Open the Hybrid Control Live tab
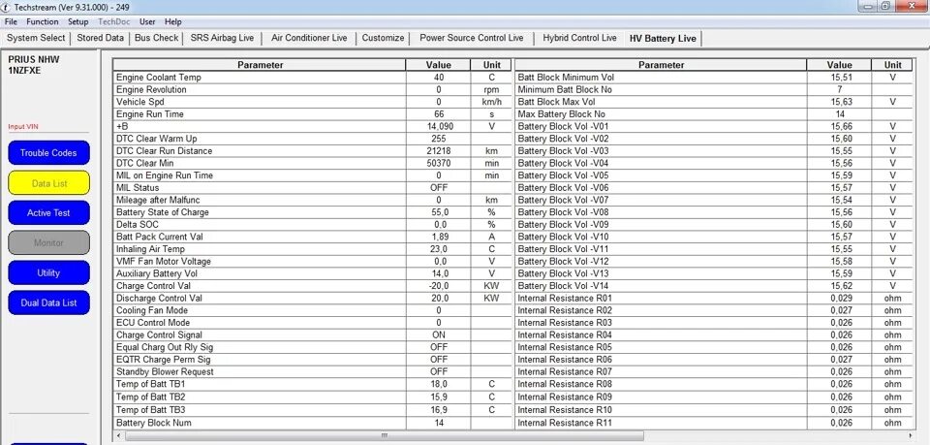The image size is (930, 445). tap(579, 38)
